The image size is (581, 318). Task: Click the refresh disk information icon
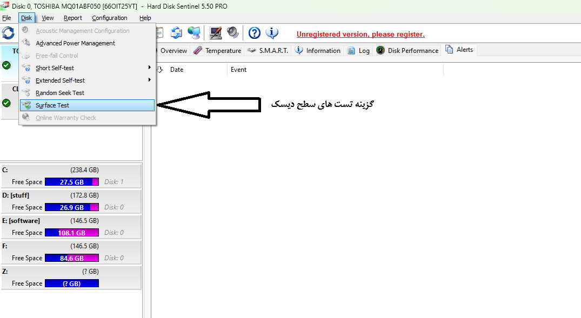point(8,33)
